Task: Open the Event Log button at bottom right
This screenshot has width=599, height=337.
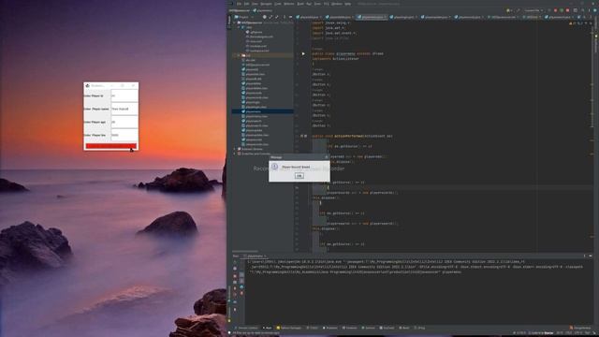Action: [580, 328]
